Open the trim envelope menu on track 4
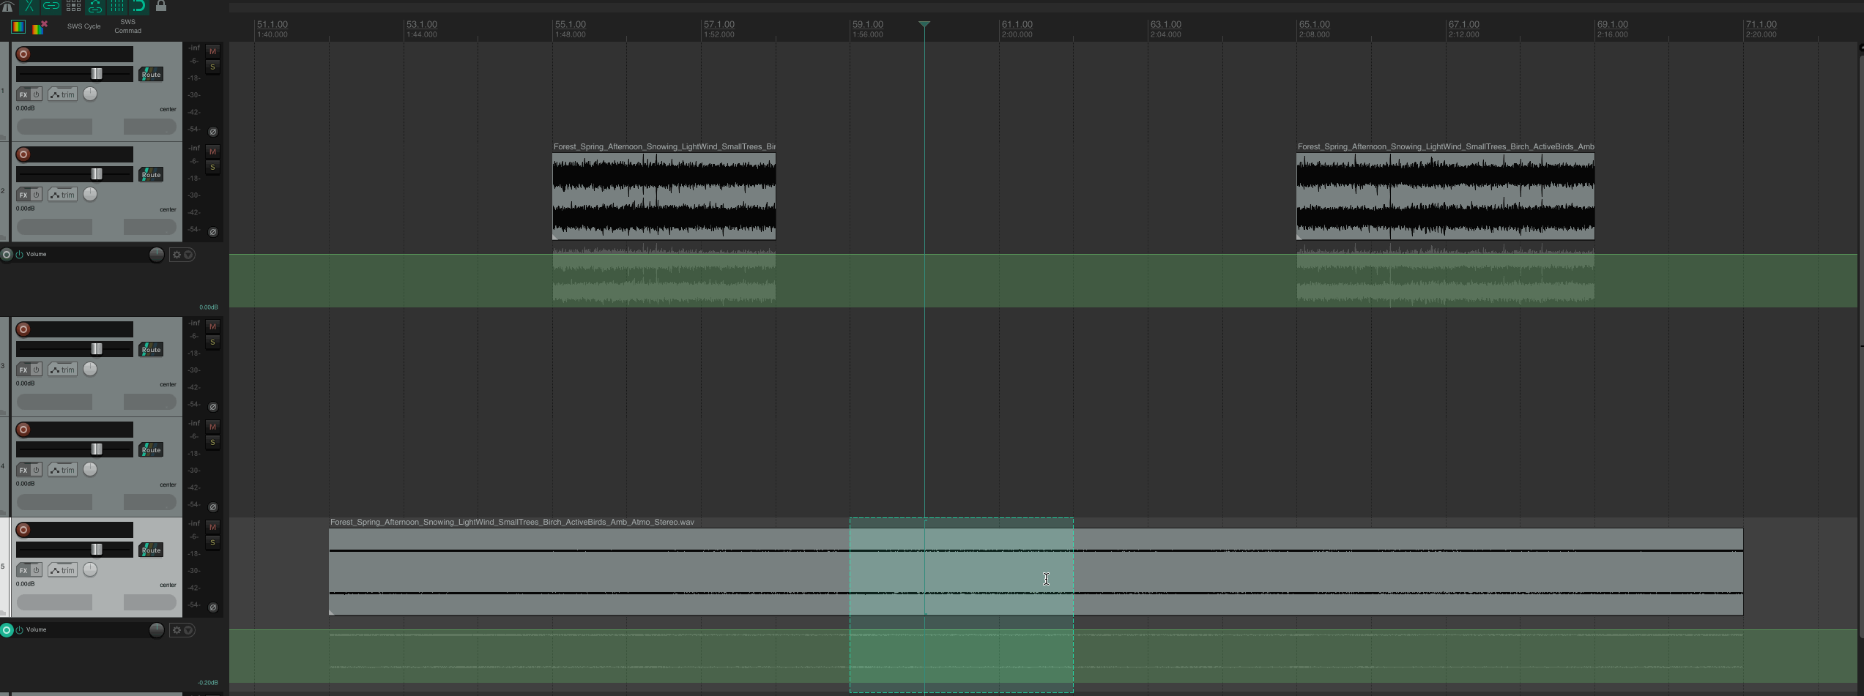The width and height of the screenshot is (1864, 696). 63,470
